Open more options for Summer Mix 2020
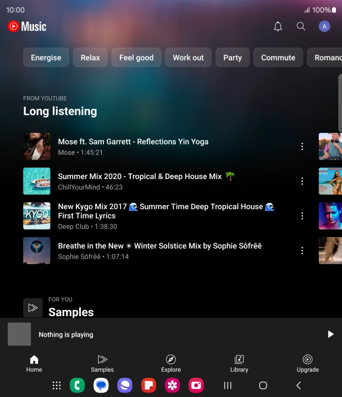 click(x=302, y=181)
